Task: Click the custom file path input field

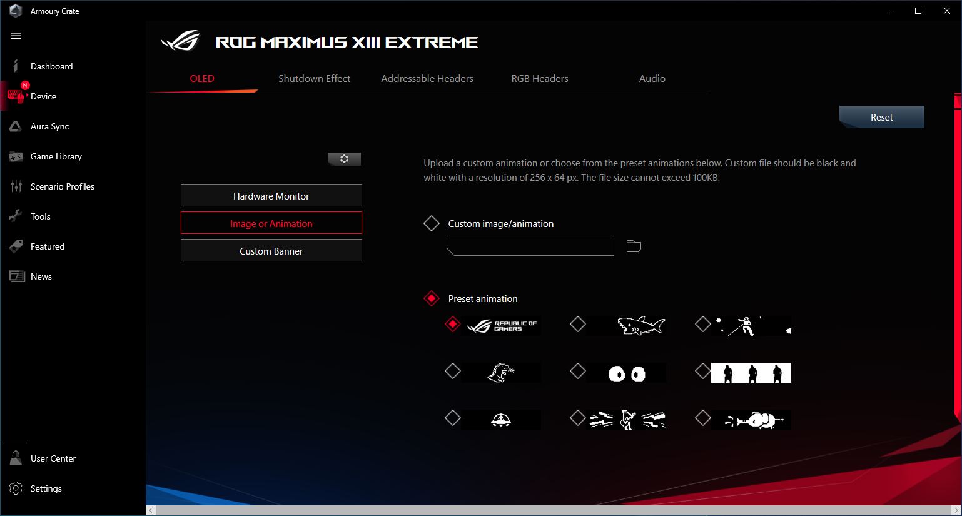Action: [x=530, y=246]
